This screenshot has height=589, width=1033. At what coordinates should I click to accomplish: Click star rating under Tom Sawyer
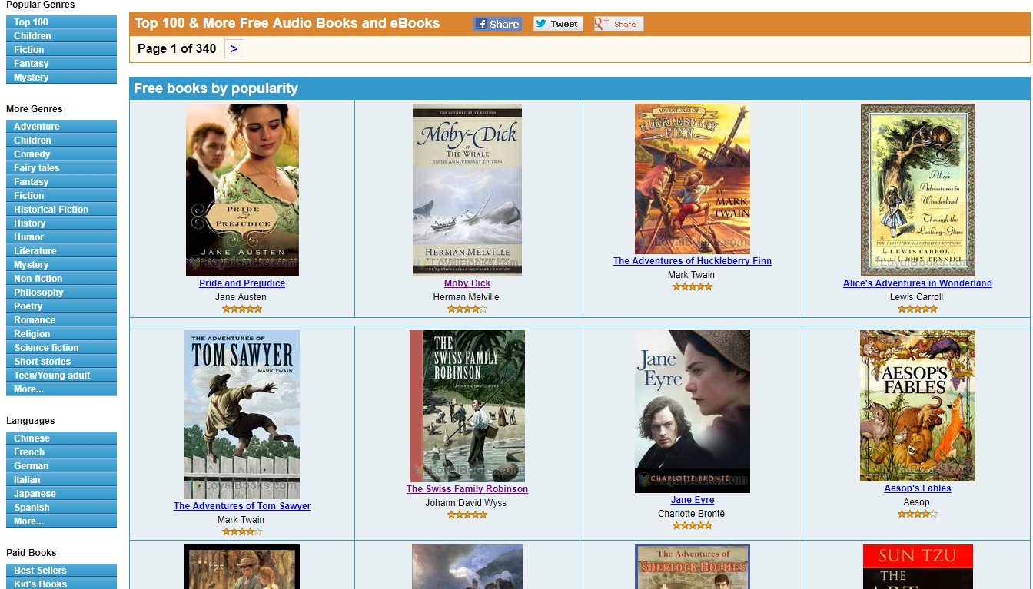pos(242,531)
